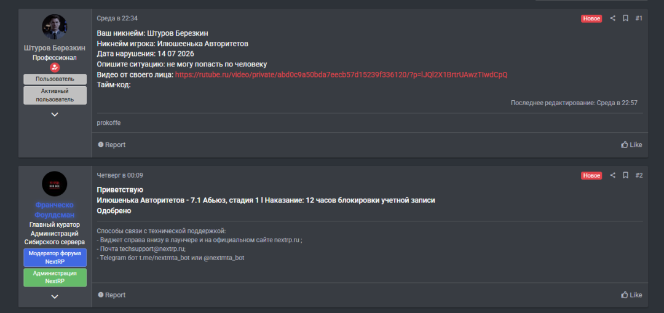This screenshot has width=664, height=313.
Task: Share post #1 via share icon
Action: click(612, 18)
